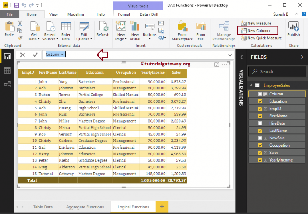Viewport: 308px width, 214px height.
Task: Uncheck the YearlyIncome field checkbox
Action: pyautogui.click(x=260, y=160)
